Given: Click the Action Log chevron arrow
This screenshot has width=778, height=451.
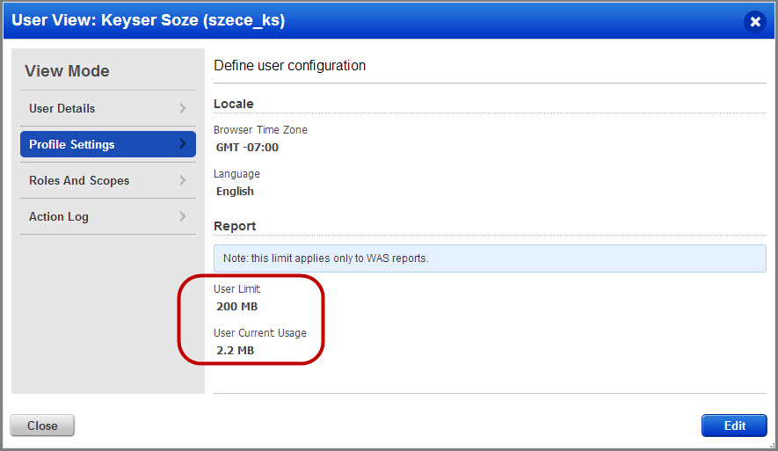Looking at the screenshot, I should pos(183,216).
